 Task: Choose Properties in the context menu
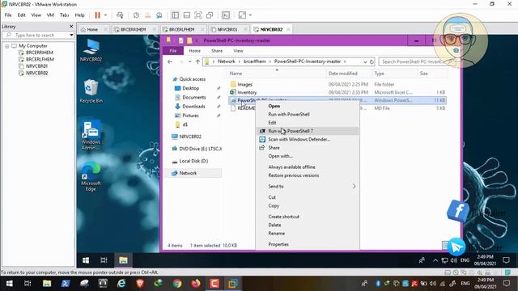308,244
